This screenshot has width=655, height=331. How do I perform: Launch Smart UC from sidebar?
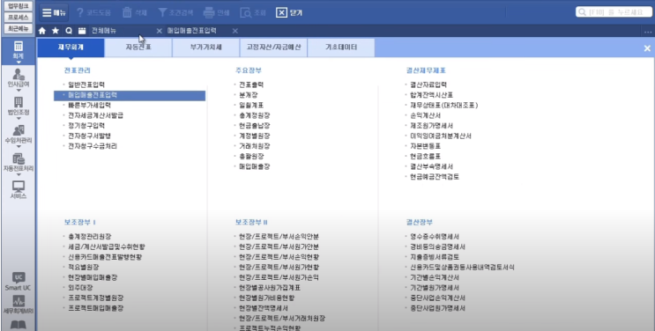coord(19,282)
